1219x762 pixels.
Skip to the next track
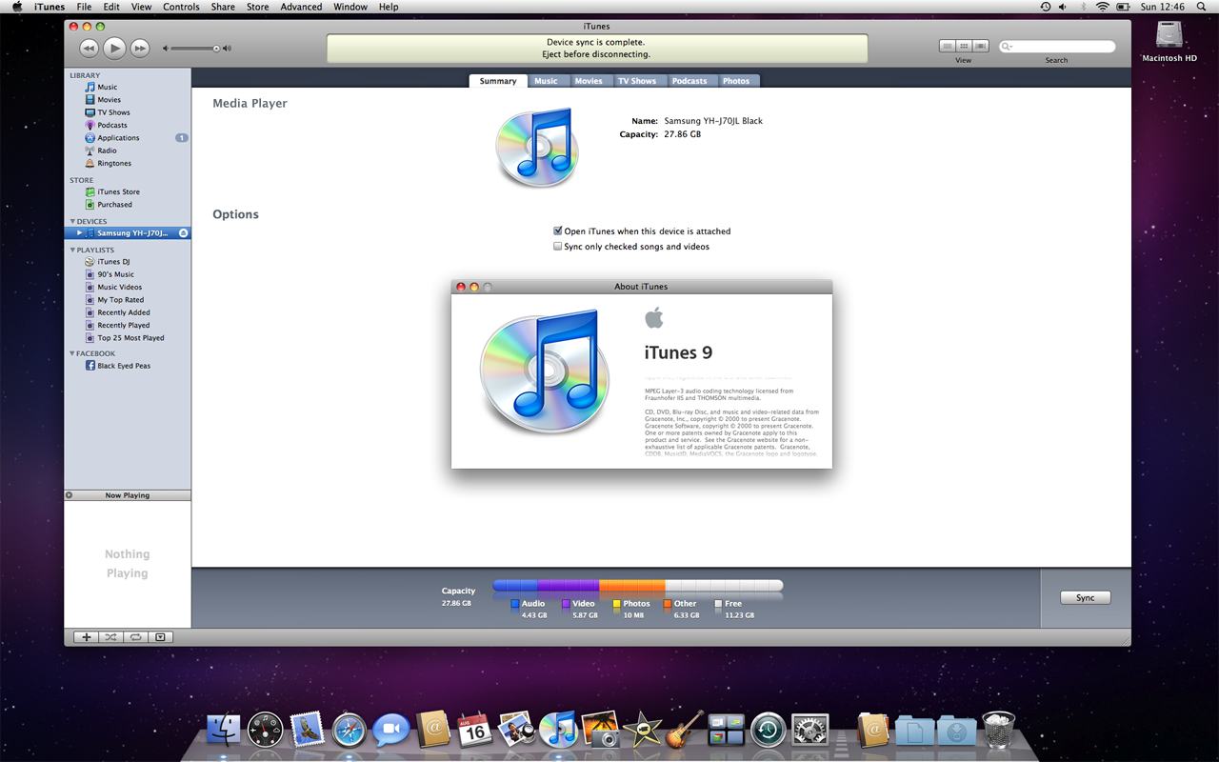click(139, 48)
